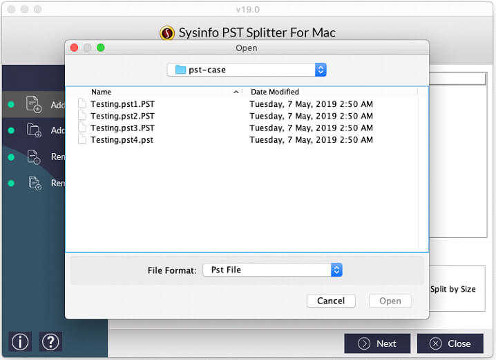Click the Remove All sidebar icon
496x360 pixels.
[34, 183]
